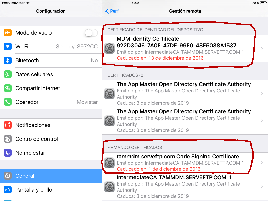The width and height of the screenshot is (268, 201).
Task: Open IntermediateCA certificate details chevron
Action: (262, 187)
